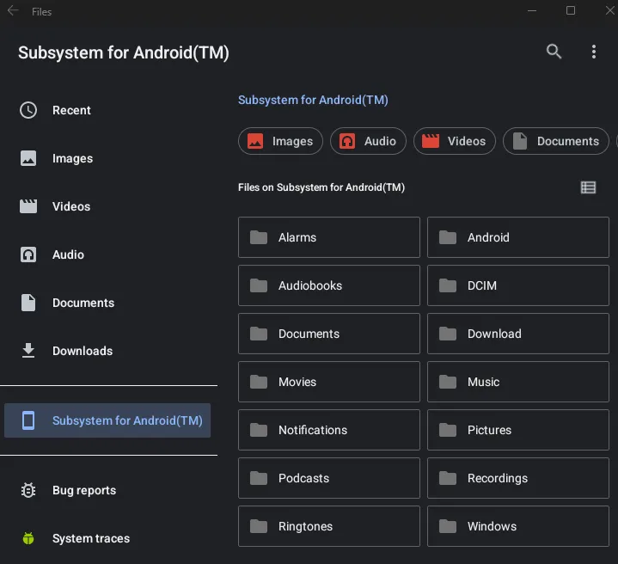This screenshot has width=618, height=564.
Task: Open the Notifications folder tile
Action: tap(329, 430)
